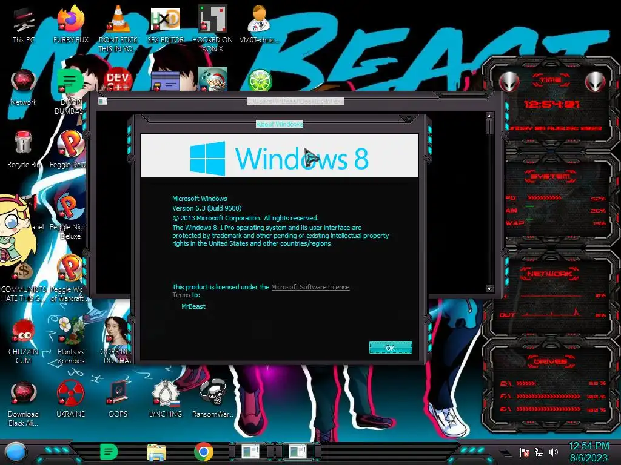The image size is (621, 465).
Task: Click the console window system menu icon
Action: pyautogui.click(x=102, y=101)
